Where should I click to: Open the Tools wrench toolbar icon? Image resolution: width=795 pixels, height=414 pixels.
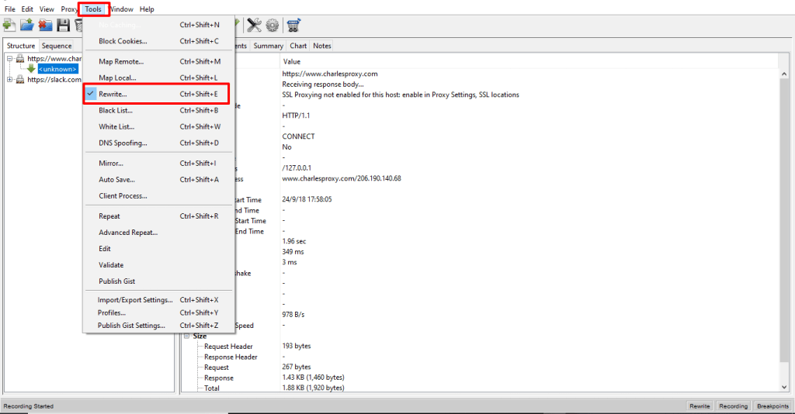254,26
